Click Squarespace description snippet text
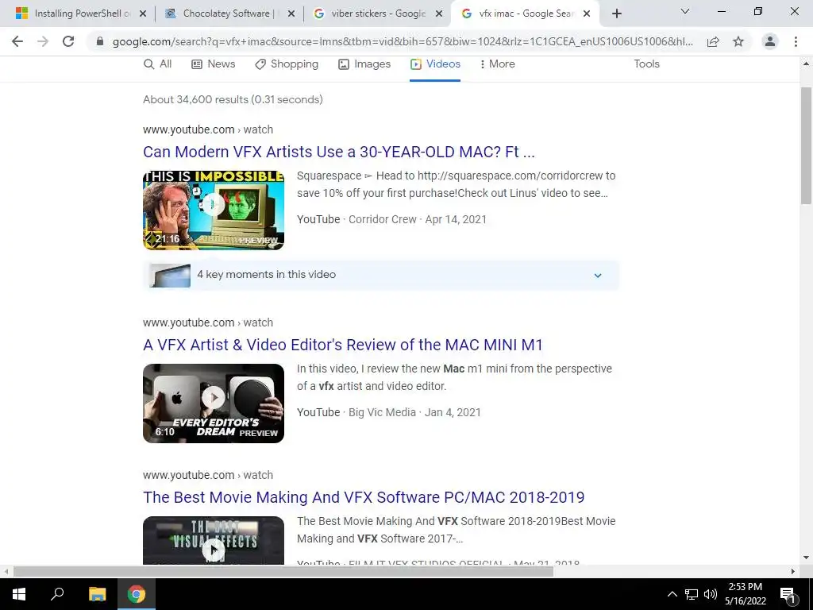 (457, 184)
